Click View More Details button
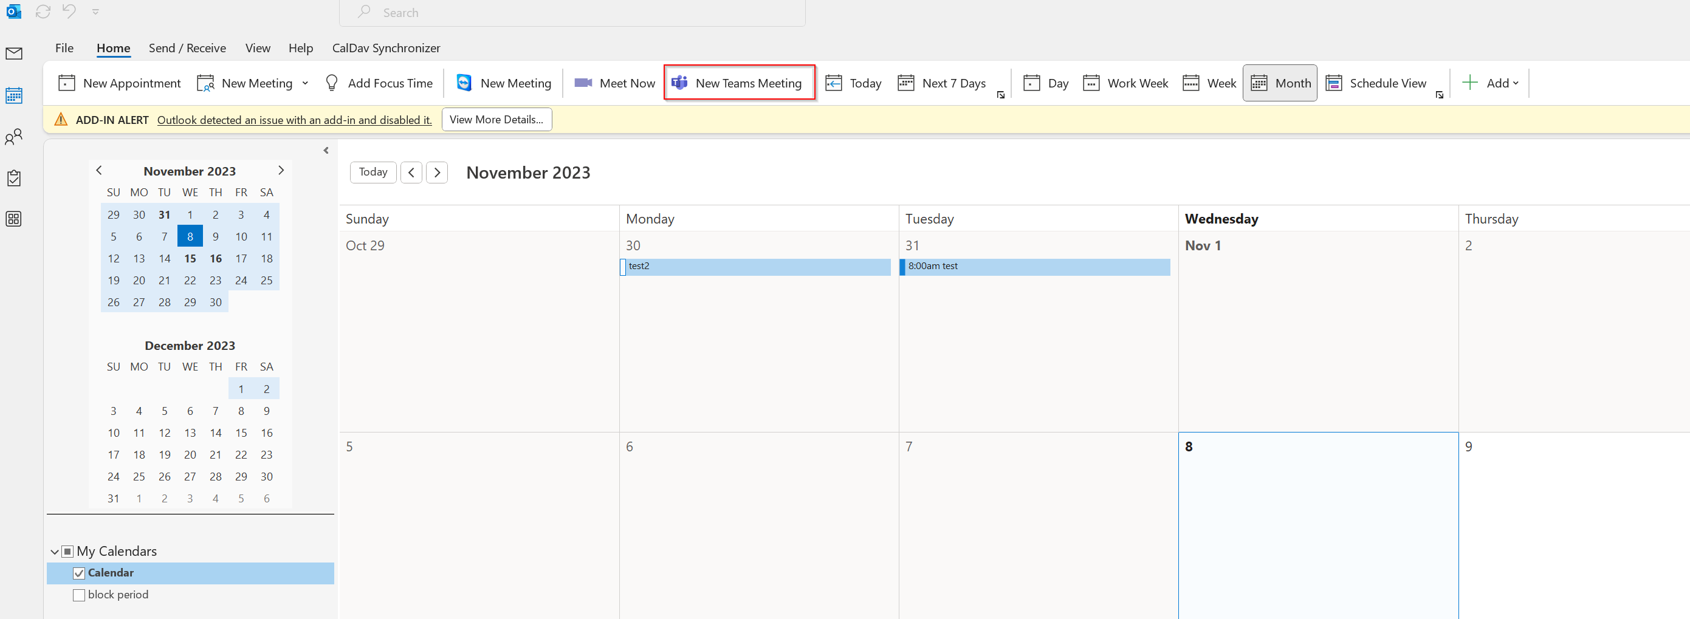Image resolution: width=1690 pixels, height=619 pixels. [x=496, y=119]
